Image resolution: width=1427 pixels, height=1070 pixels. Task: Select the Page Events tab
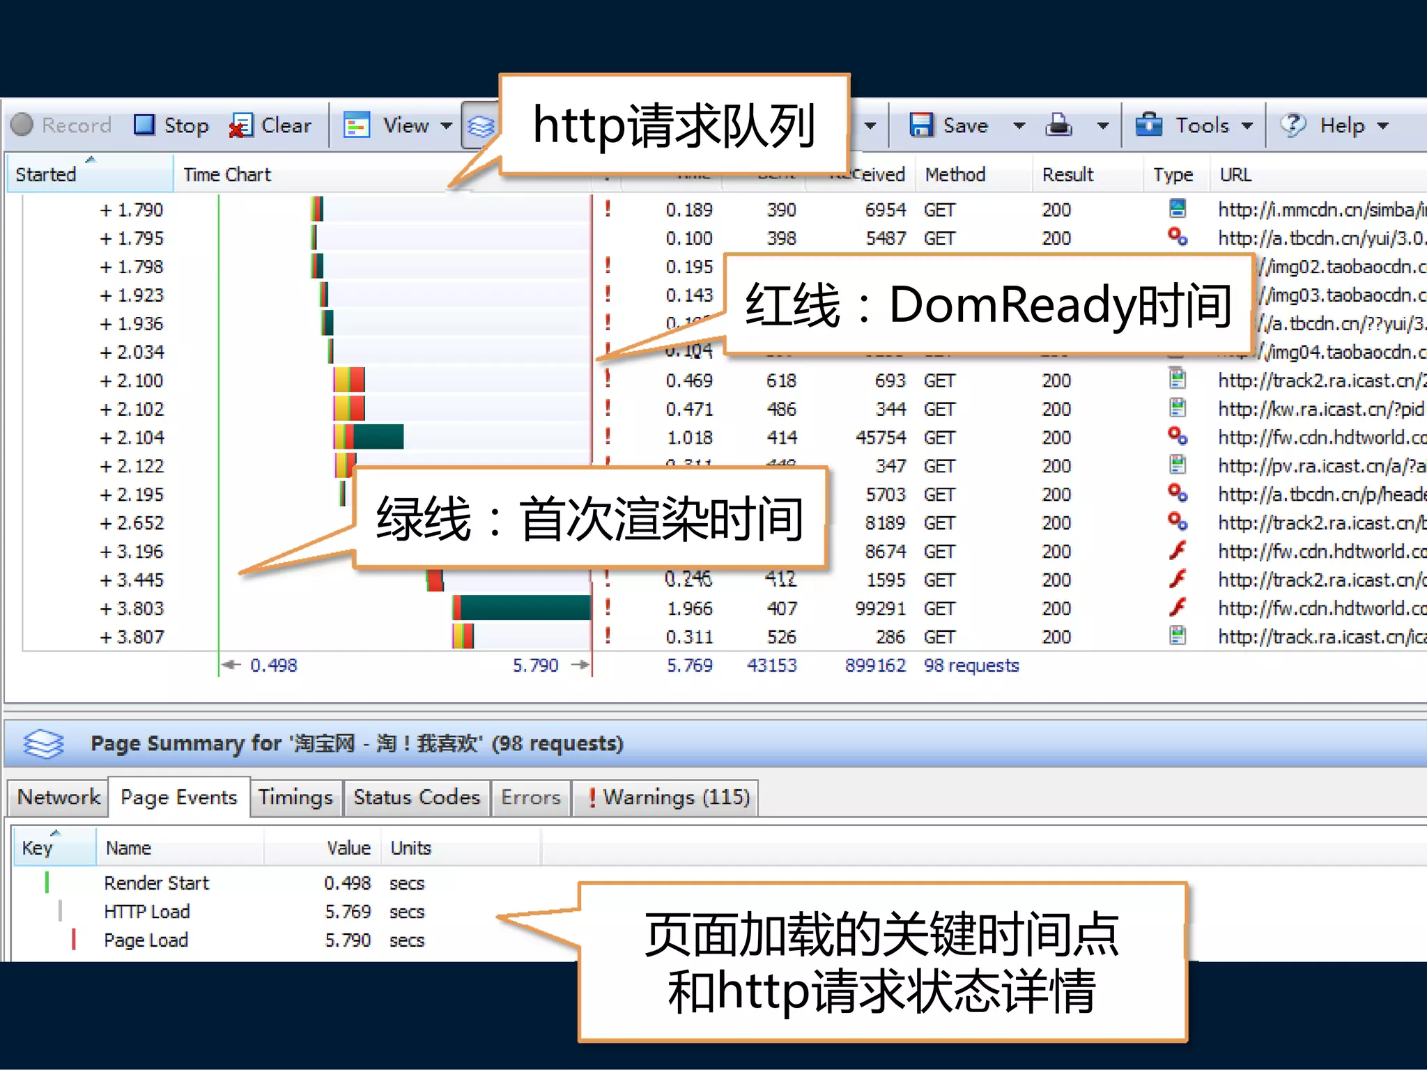pyautogui.click(x=179, y=797)
